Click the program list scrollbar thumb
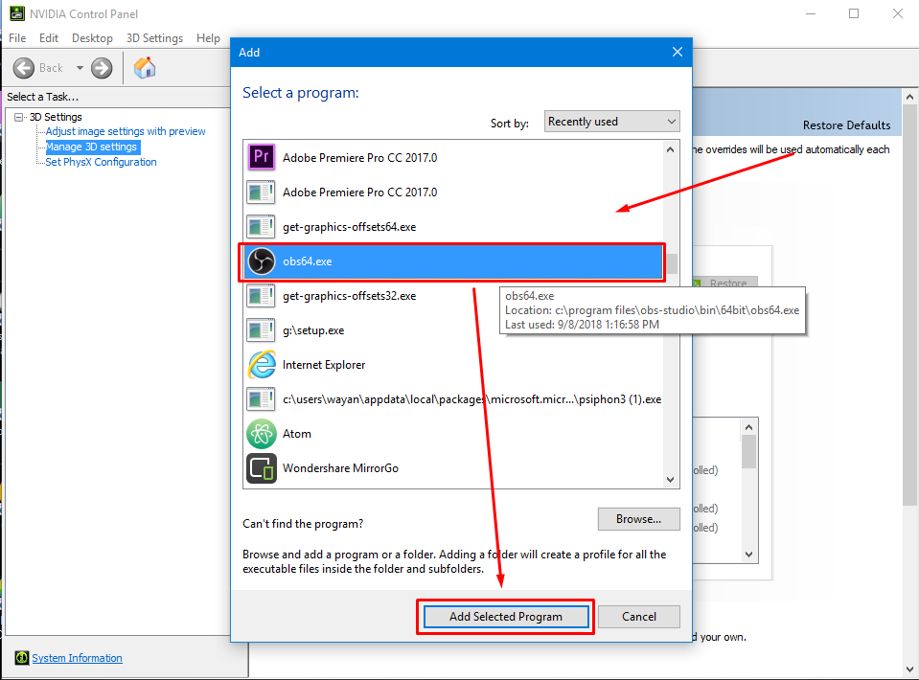 click(671, 263)
